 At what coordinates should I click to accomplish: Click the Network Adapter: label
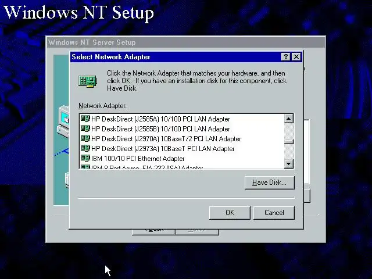tap(102, 106)
